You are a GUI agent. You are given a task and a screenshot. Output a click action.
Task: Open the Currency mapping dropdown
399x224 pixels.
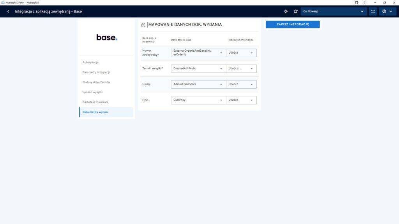(x=198, y=100)
